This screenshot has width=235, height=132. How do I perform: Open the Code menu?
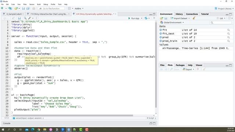click(13, 4)
